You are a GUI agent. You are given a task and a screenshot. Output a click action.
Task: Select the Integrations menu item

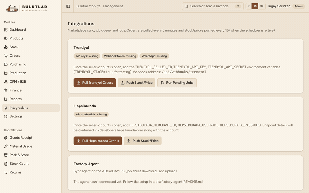click(31, 108)
